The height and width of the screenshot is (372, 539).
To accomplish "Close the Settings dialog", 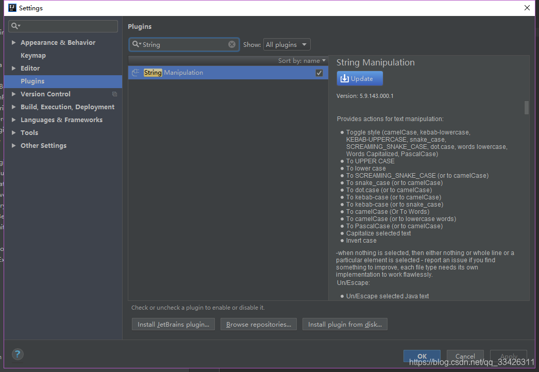I will (x=527, y=8).
